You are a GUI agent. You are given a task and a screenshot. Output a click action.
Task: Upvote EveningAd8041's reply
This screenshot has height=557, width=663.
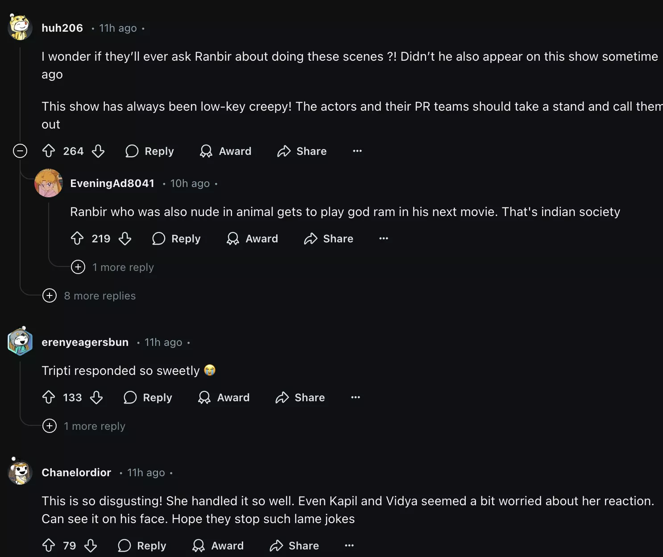click(77, 239)
